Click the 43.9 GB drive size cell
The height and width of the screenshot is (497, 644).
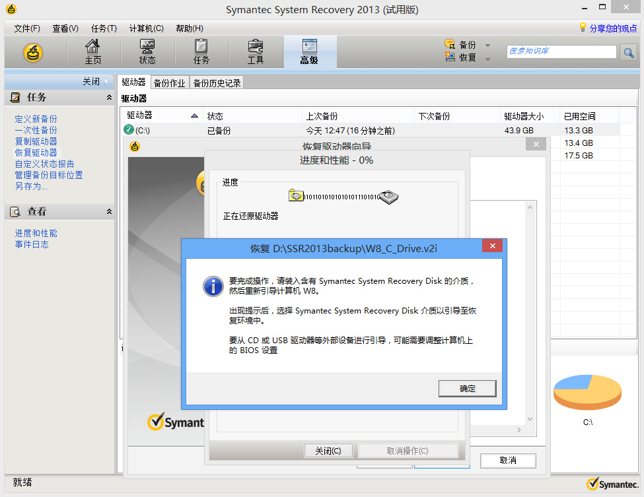[x=519, y=130]
